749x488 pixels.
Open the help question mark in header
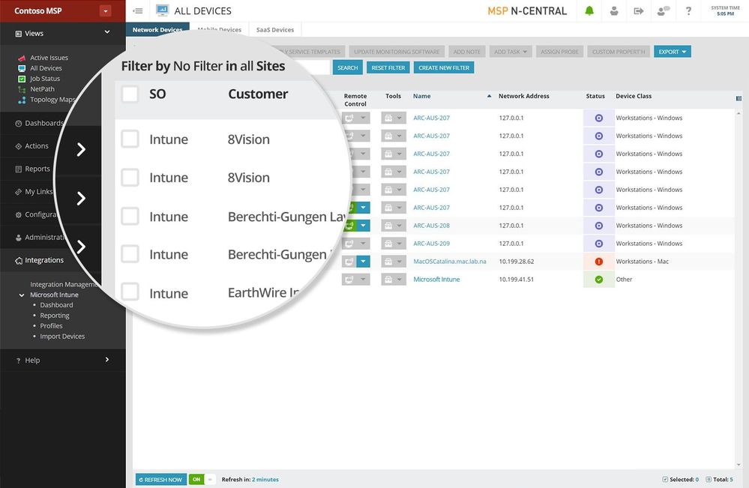tap(688, 10)
